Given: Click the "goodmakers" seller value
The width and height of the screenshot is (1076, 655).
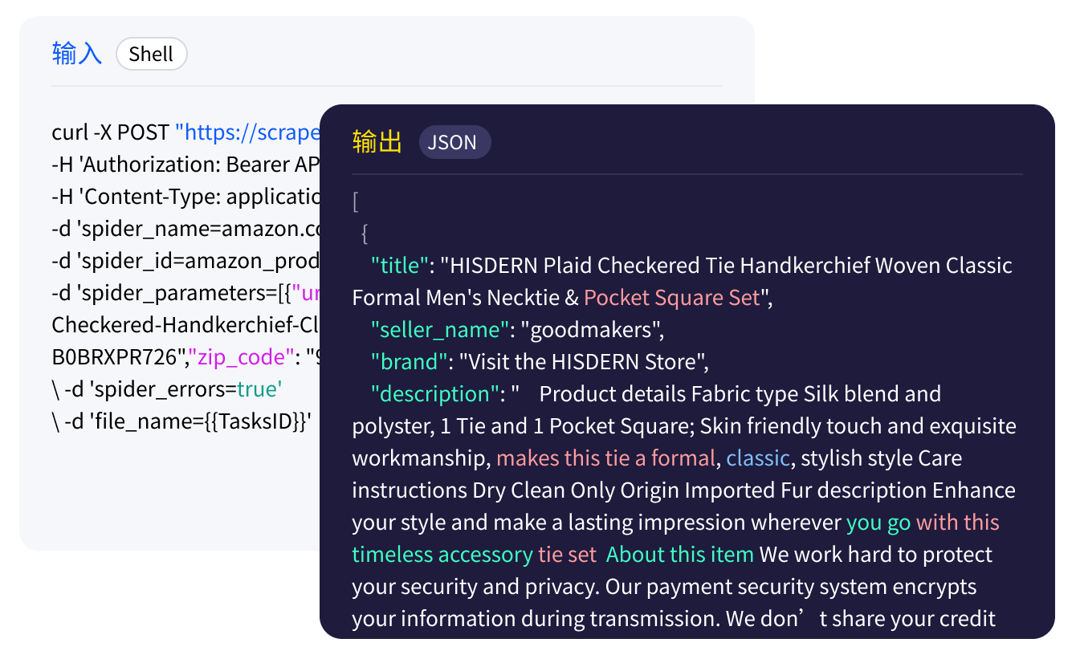Looking at the screenshot, I should 591,329.
